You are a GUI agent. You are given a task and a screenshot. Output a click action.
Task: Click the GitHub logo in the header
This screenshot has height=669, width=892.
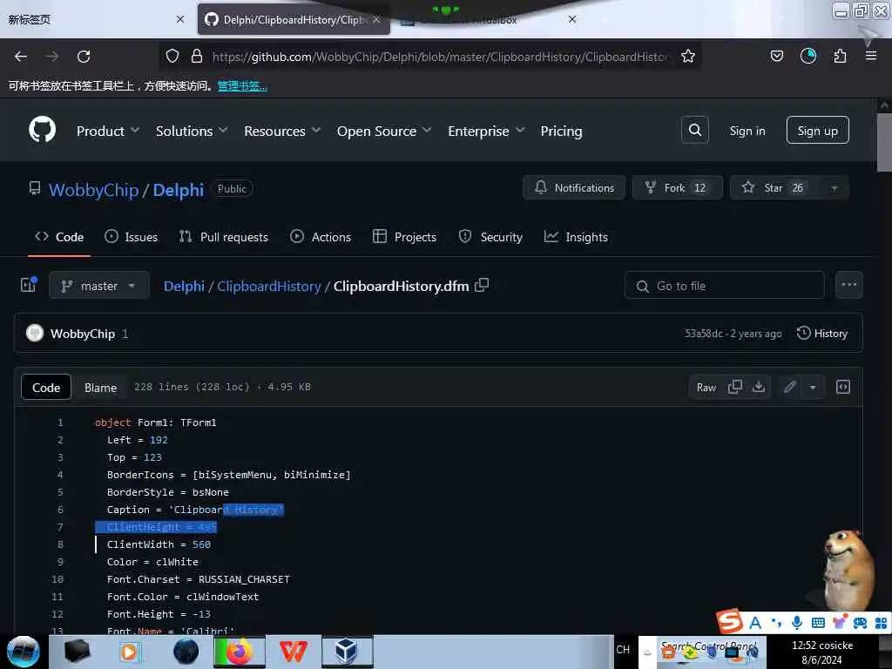click(42, 131)
